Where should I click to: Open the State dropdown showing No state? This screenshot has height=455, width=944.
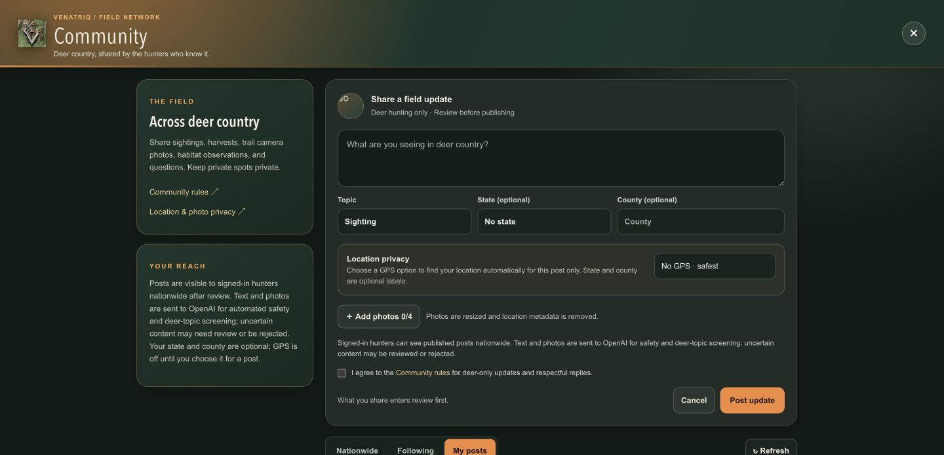[x=543, y=221]
